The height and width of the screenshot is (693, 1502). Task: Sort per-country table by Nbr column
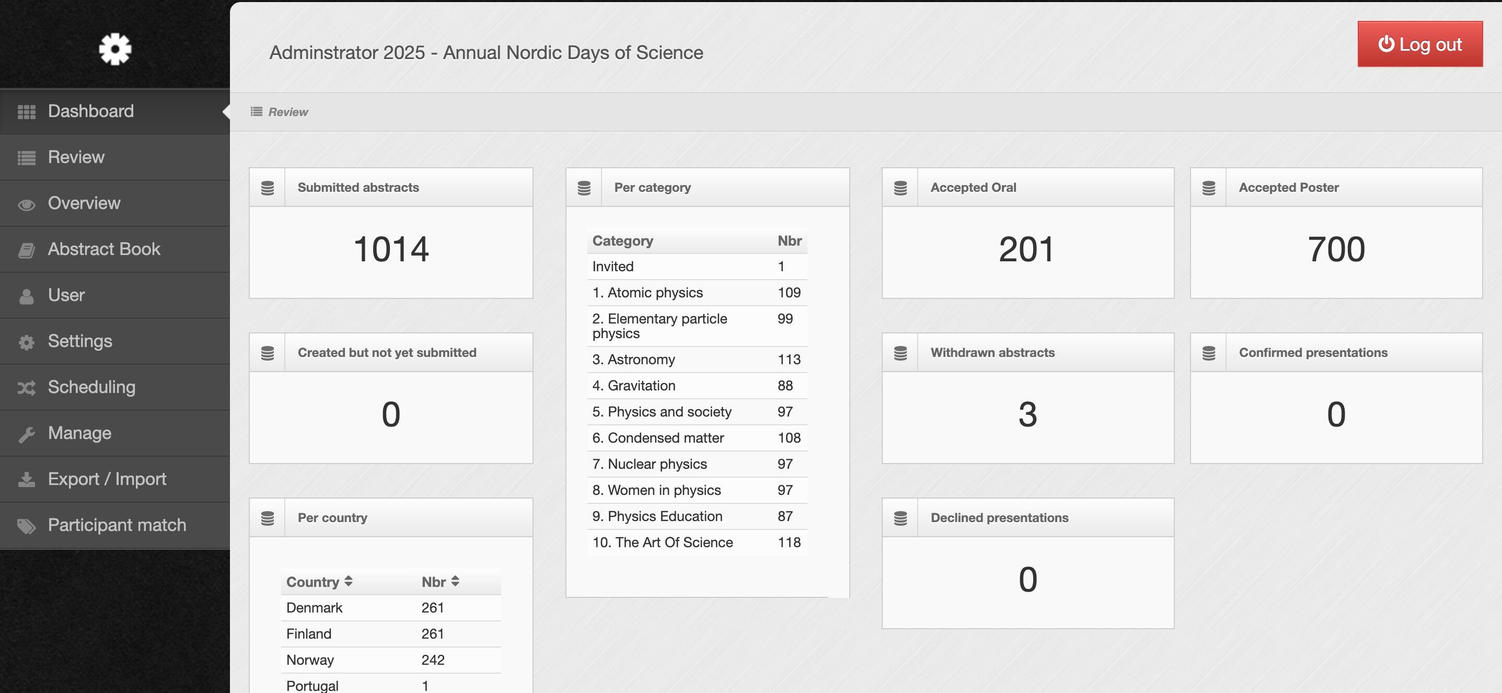click(x=440, y=582)
